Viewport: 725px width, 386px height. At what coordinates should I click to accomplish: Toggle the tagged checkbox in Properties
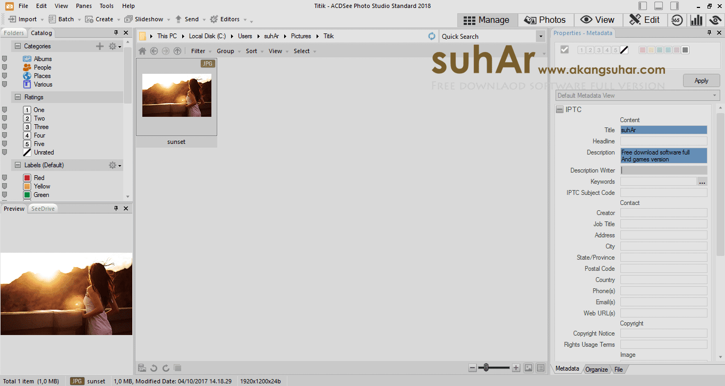point(565,50)
